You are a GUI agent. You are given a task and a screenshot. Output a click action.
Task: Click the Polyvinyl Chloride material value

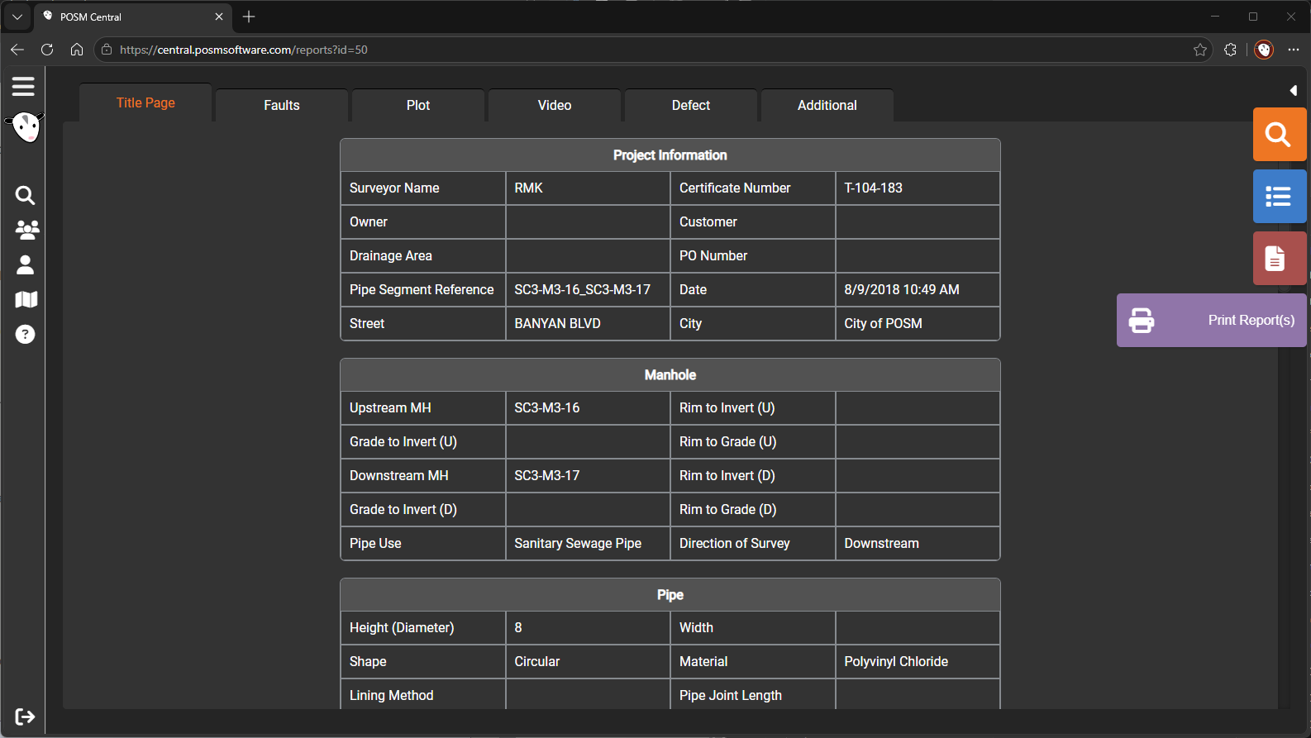click(897, 661)
